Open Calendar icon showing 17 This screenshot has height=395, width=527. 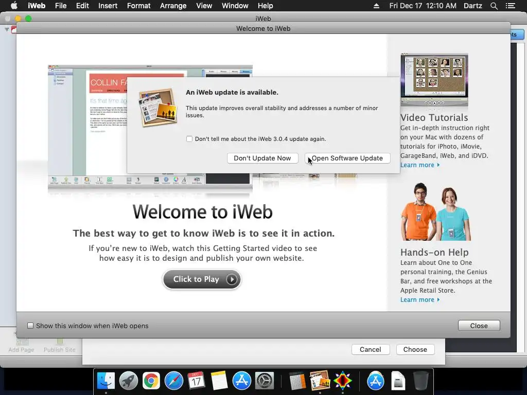pos(196,381)
